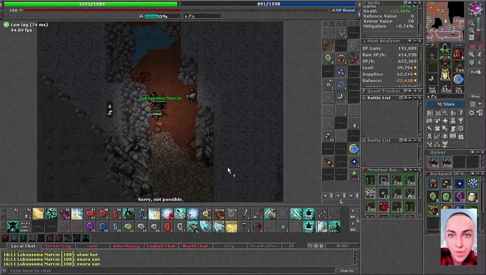Image resolution: width=486 pixels, height=275 pixels.
Task: Click the Stop button
Action: pyautogui.click(x=475, y=96)
